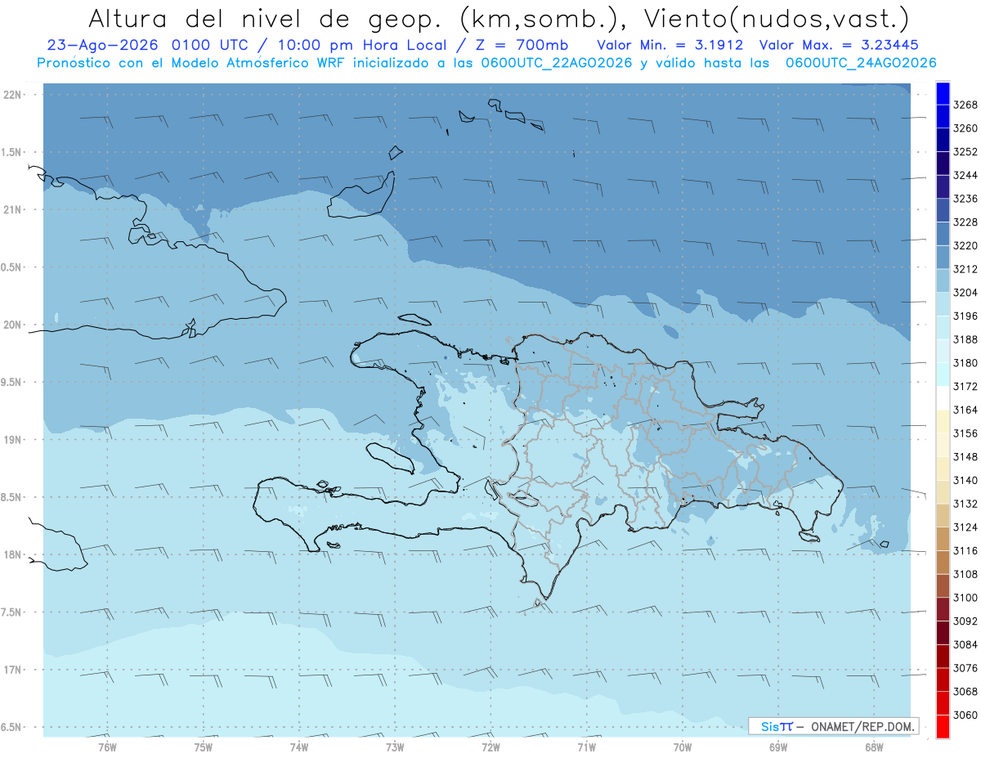This screenshot has height=758, width=981.
Task: Click the '69W' longitude label
Action: pyautogui.click(x=778, y=747)
